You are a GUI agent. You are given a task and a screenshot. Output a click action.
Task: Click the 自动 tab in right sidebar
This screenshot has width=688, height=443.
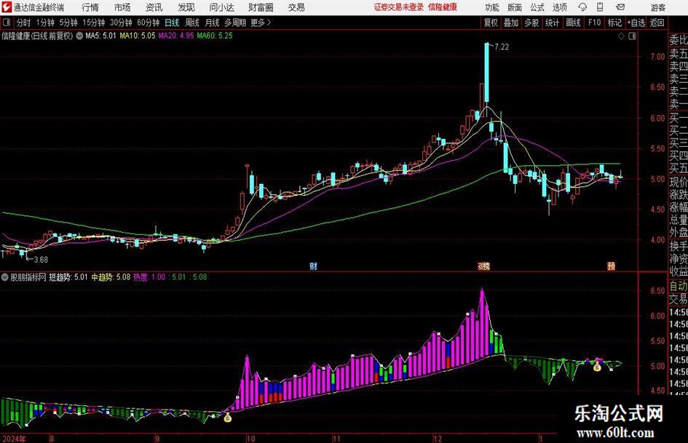[x=679, y=286]
